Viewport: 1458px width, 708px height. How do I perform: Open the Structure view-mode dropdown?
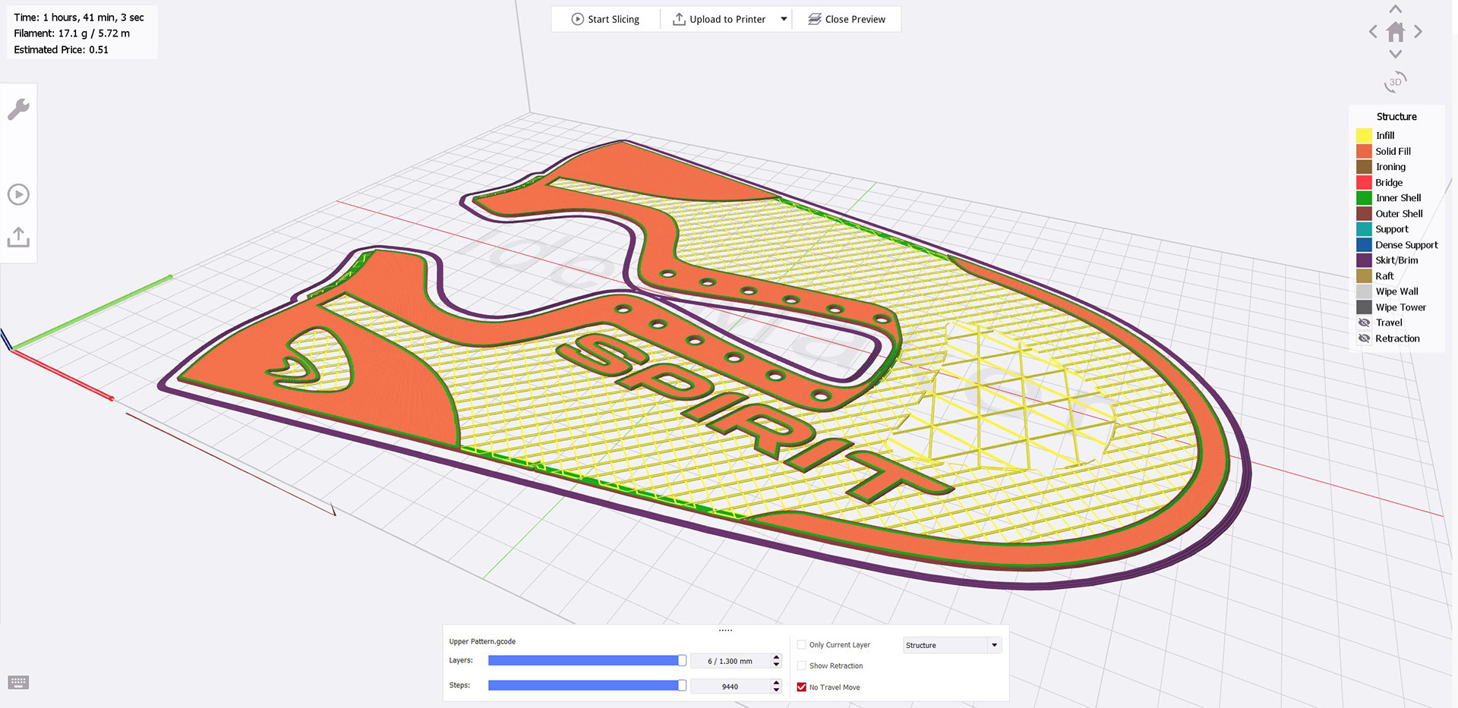pyautogui.click(x=952, y=645)
